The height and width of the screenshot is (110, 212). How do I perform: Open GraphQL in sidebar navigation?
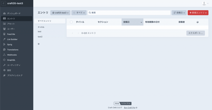click(17, 60)
